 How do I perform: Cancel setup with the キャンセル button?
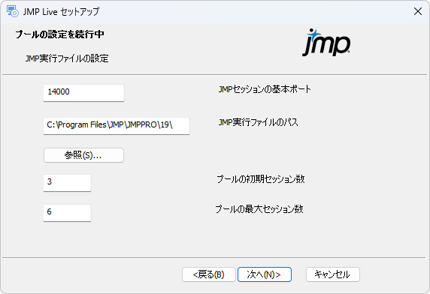[x=332, y=274]
